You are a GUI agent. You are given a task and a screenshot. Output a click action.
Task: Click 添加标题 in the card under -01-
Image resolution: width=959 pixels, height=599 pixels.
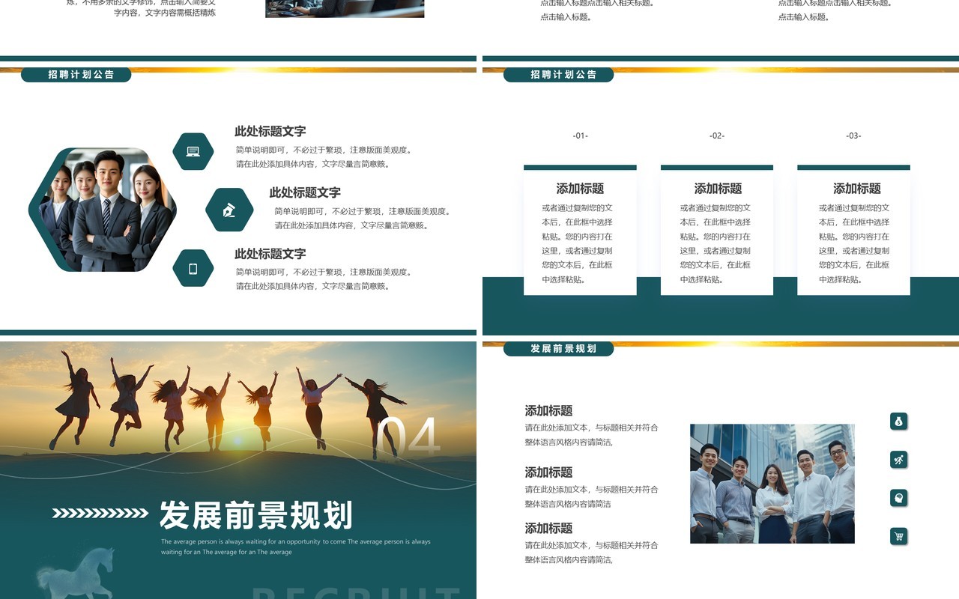coord(580,189)
